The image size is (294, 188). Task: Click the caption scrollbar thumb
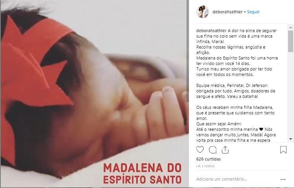pyautogui.click(x=290, y=41)
